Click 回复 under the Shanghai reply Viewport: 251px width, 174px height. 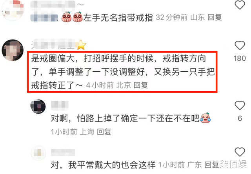tap(104, 132)
